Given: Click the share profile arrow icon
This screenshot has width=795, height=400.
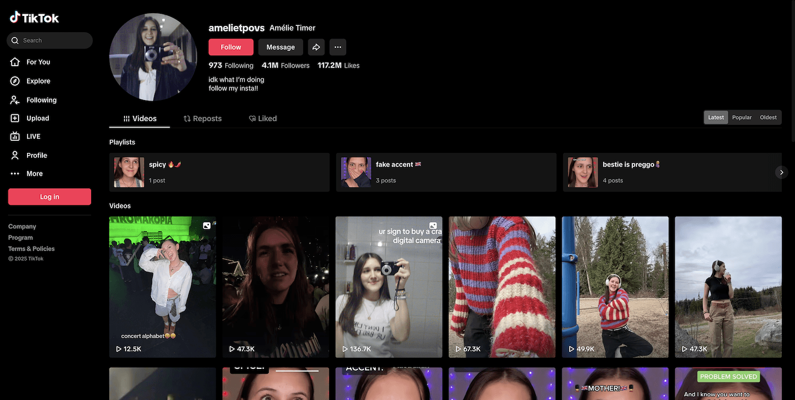Looking at the screenshot, I should coord(316,47).
